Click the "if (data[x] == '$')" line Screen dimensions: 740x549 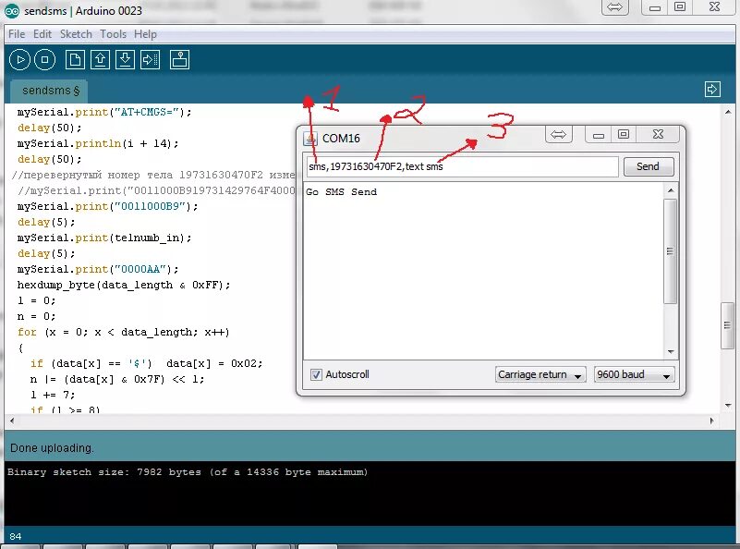tap(146, 363)
